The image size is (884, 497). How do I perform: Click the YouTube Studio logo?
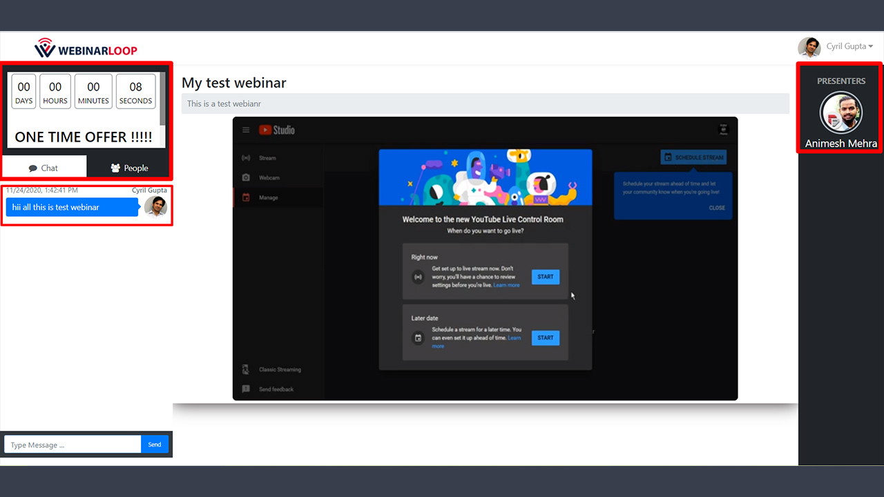click(277, 130)
